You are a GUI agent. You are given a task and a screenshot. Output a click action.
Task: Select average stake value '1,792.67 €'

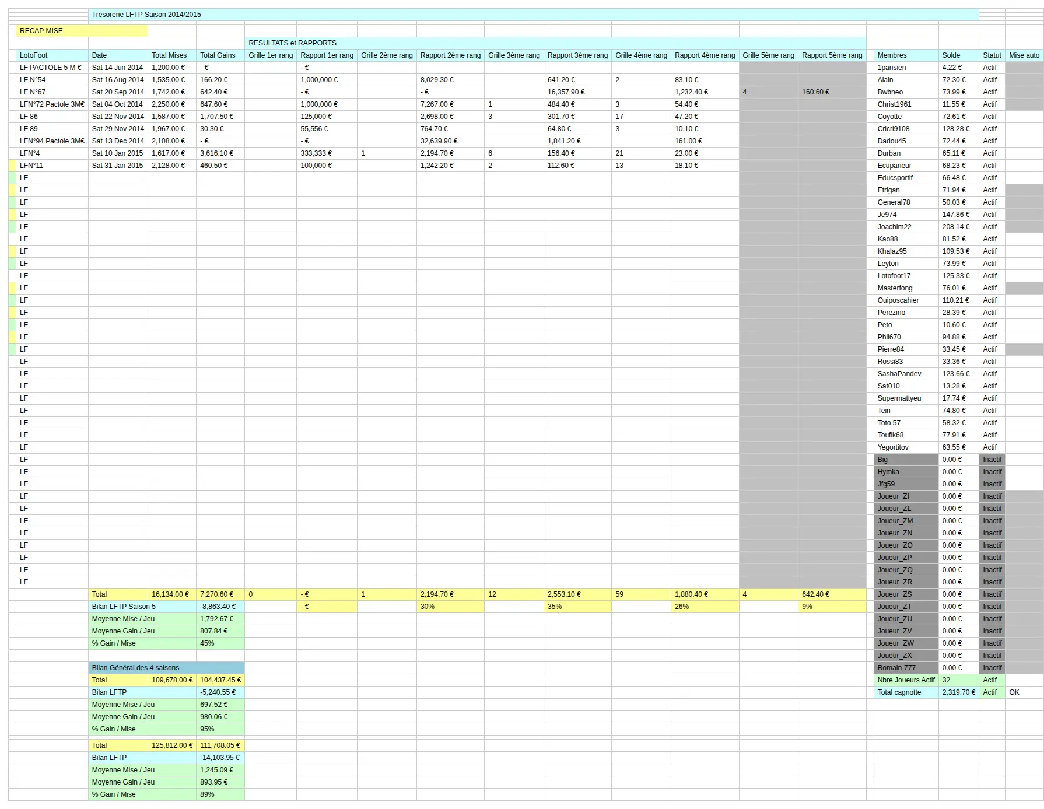point(220,619)
